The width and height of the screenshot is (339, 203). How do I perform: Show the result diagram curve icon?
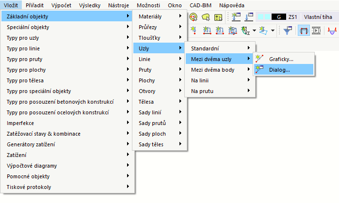pos(332,31)
